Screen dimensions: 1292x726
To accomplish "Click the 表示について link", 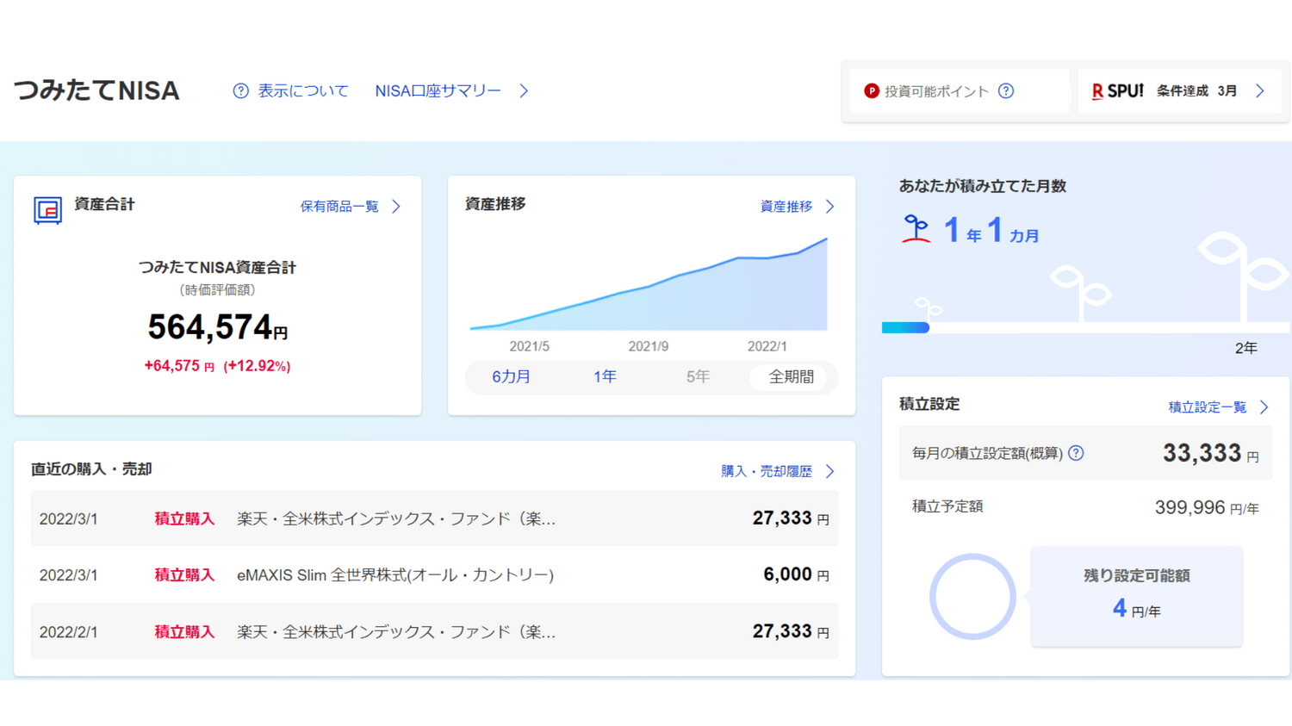I will tap(303, 91).
